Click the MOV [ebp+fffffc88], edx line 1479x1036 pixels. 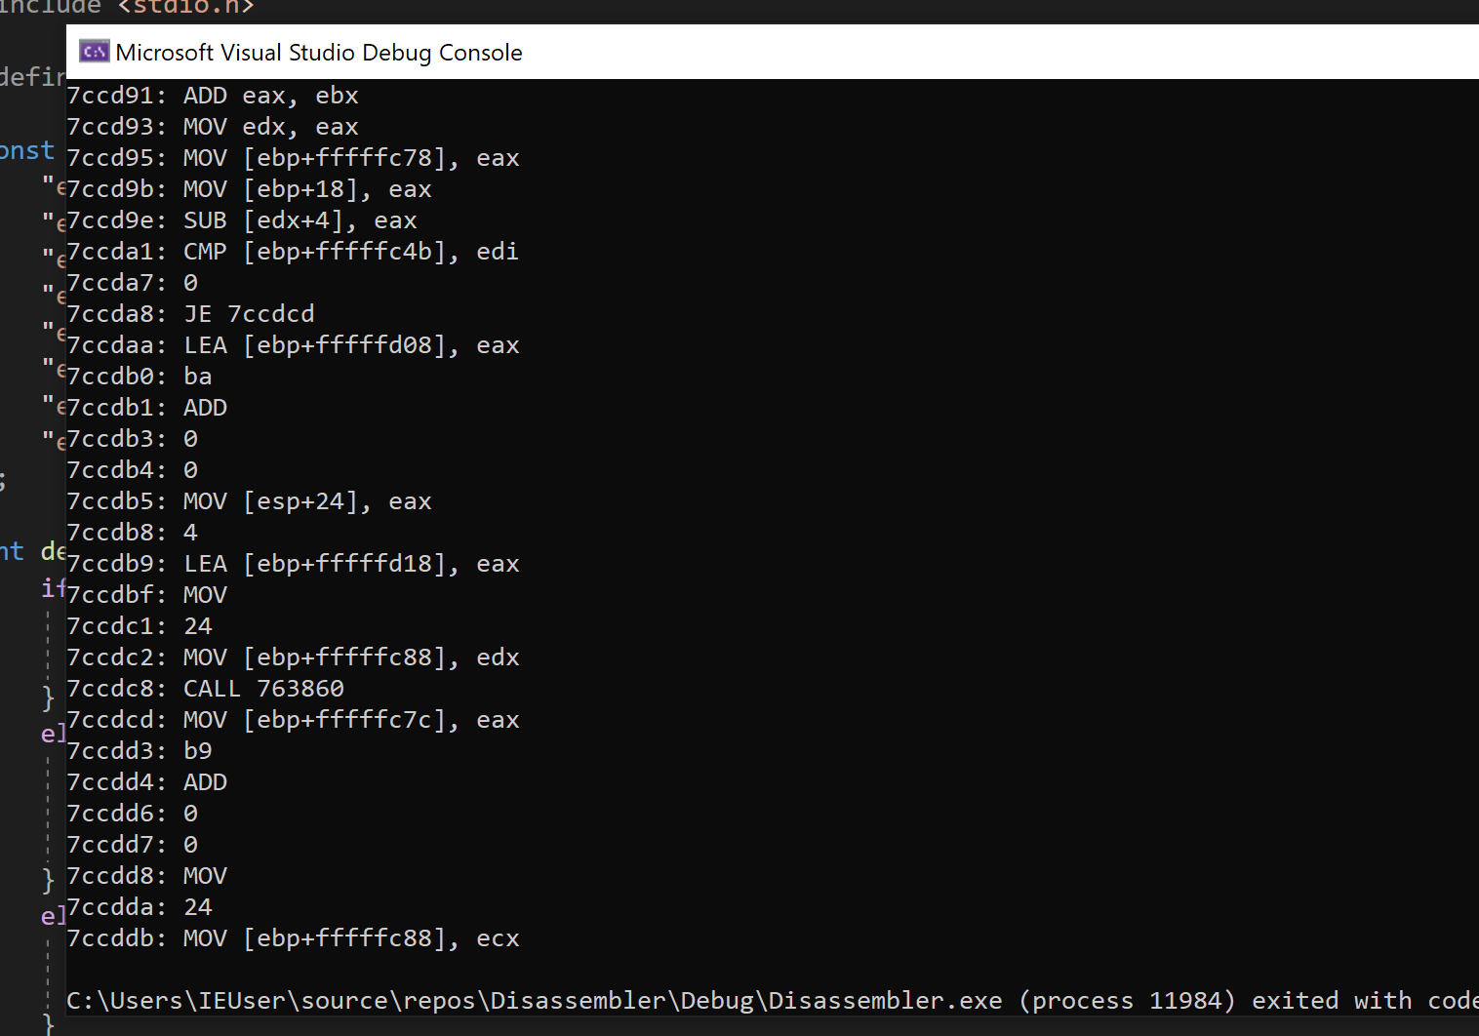(x=293, y=657)
